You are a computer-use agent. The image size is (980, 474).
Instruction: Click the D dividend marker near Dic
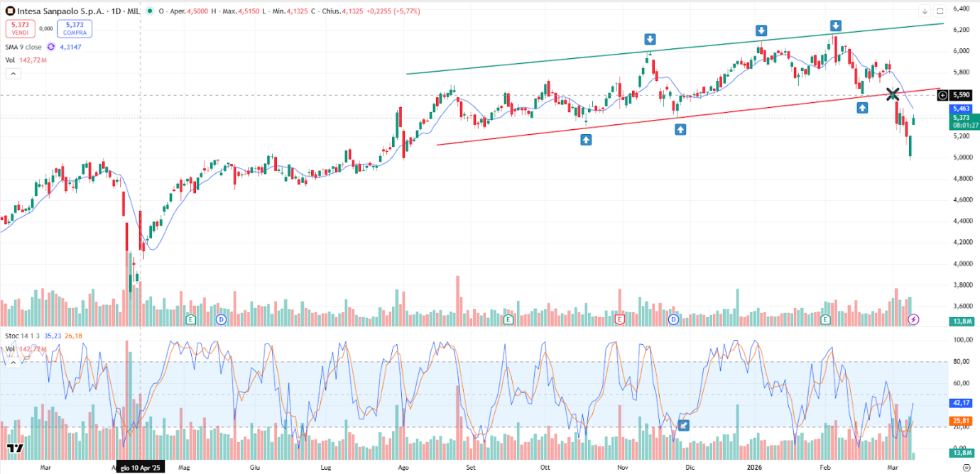(672, 319)
